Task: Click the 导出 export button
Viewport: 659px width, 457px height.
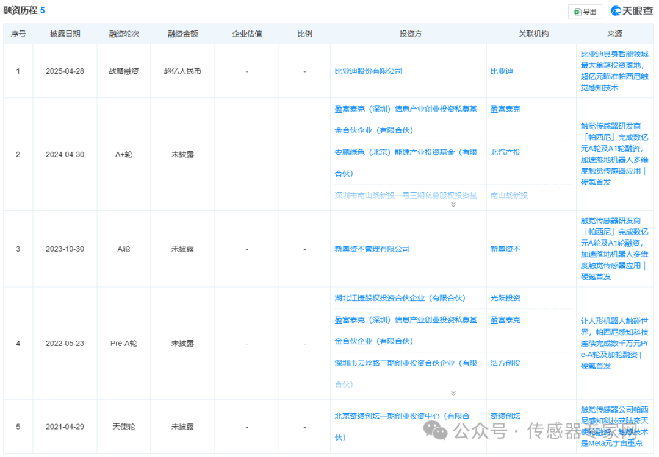Action: pyautogui.click(x=585, y=12)
